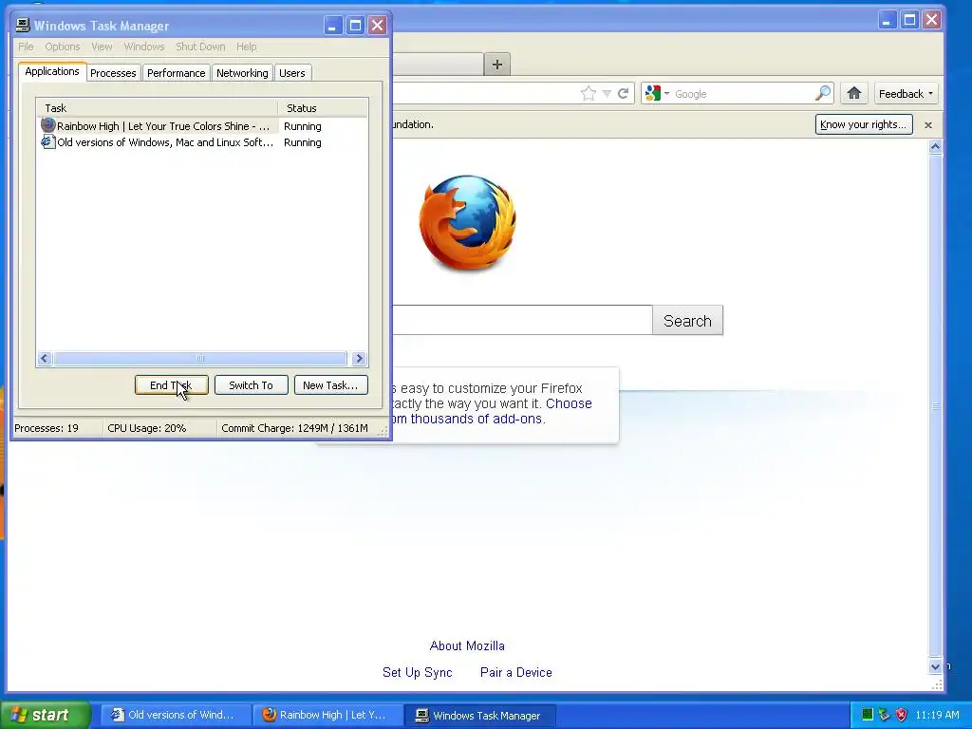Switch to Old versions of Wind... taskbar button
The height and width of the screenshot is (729, 972).
pos(176,715)
